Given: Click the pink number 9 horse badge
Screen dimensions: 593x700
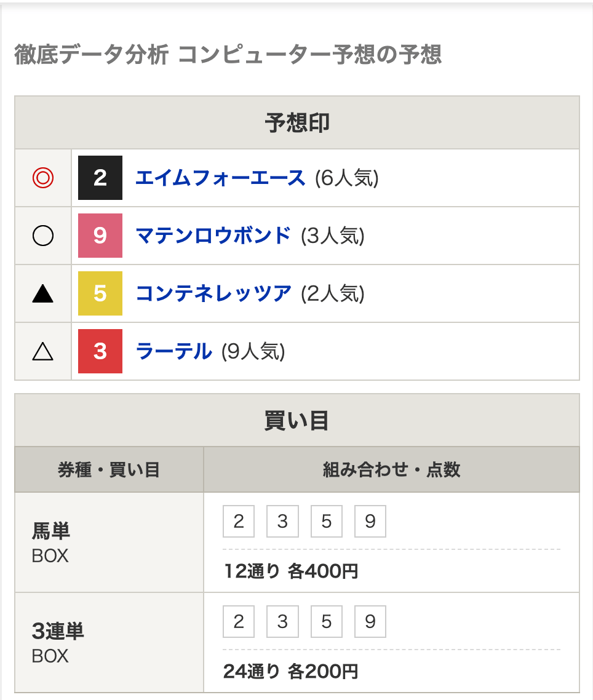Looking at the screenshot, I should pyautogui.click(x=100, y=235).
